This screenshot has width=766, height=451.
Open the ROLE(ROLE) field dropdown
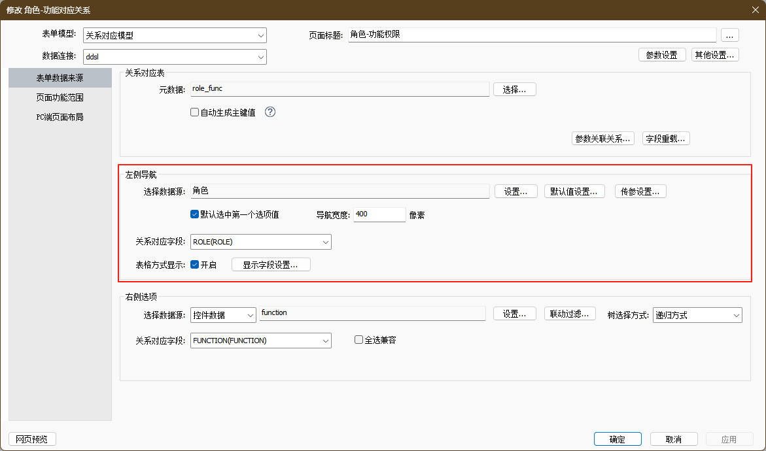click(x=260, y=242)
